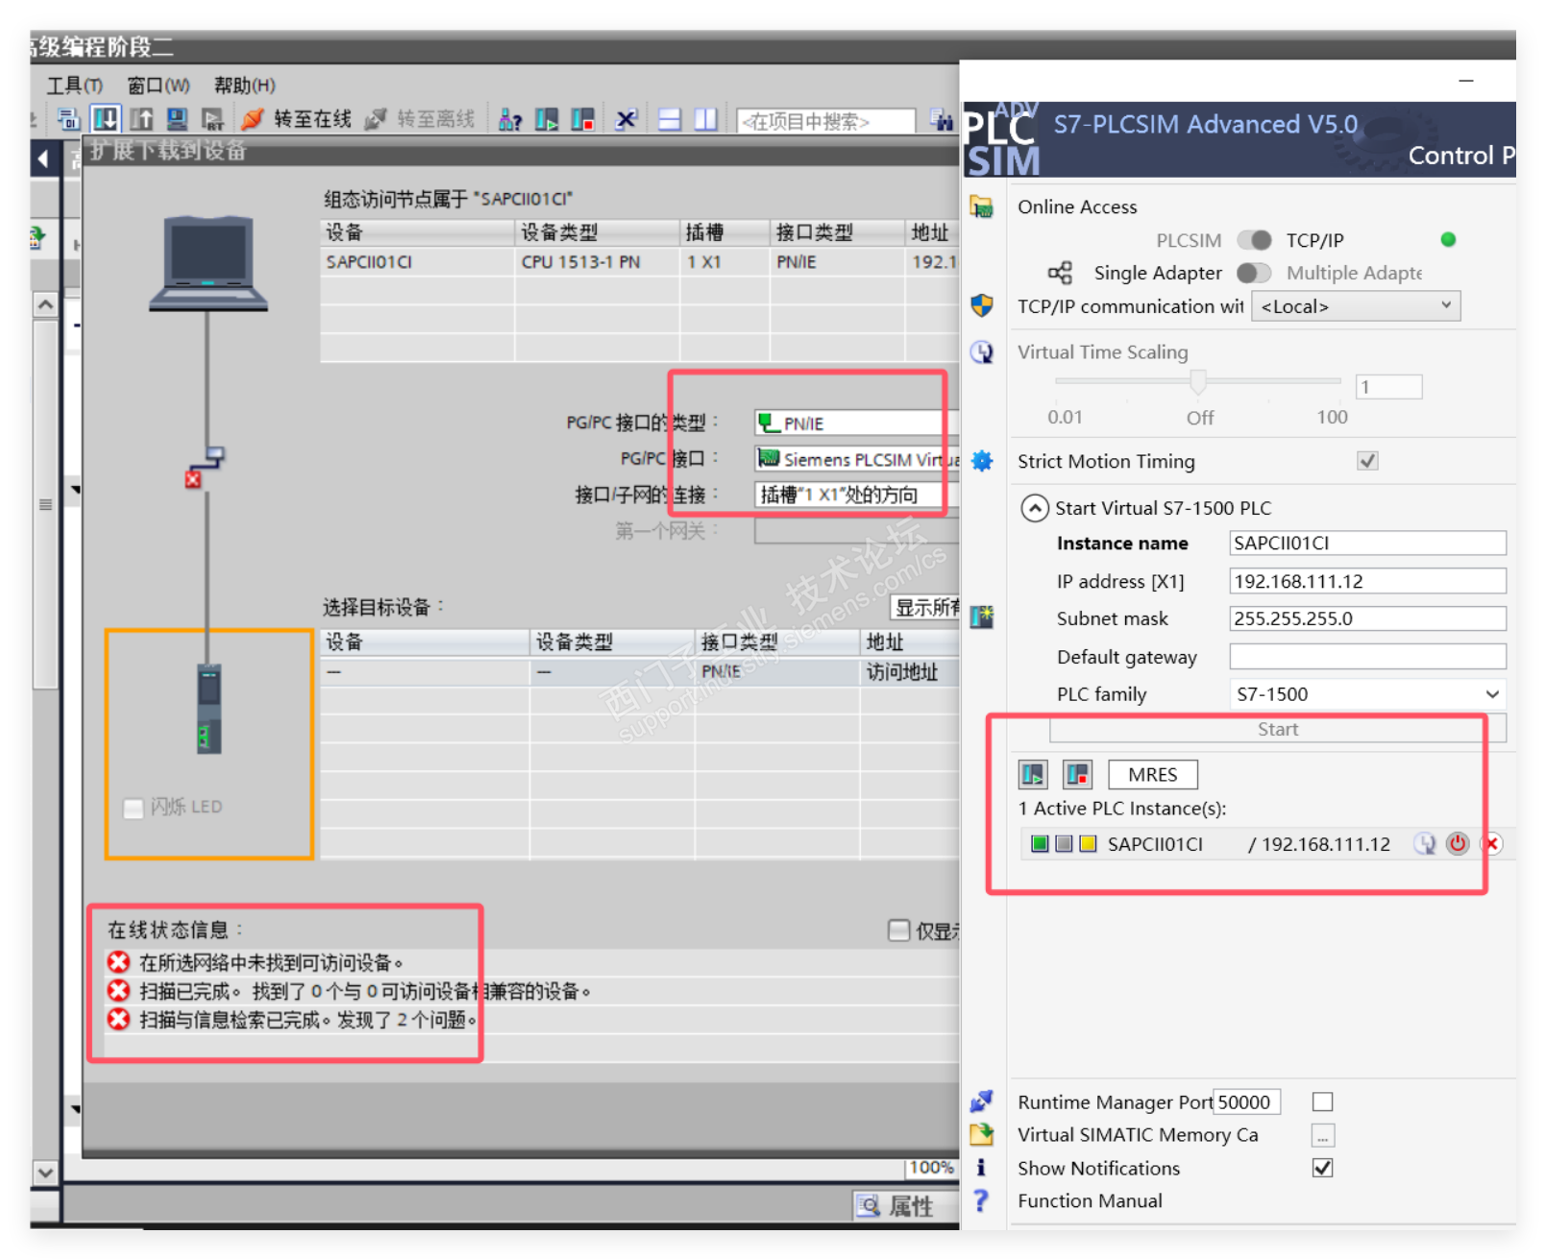This screenshot has width=1546, height=1259.
Task: Uncheck the Show Notifications checkbox
Action: [x=1323, y=1168]
